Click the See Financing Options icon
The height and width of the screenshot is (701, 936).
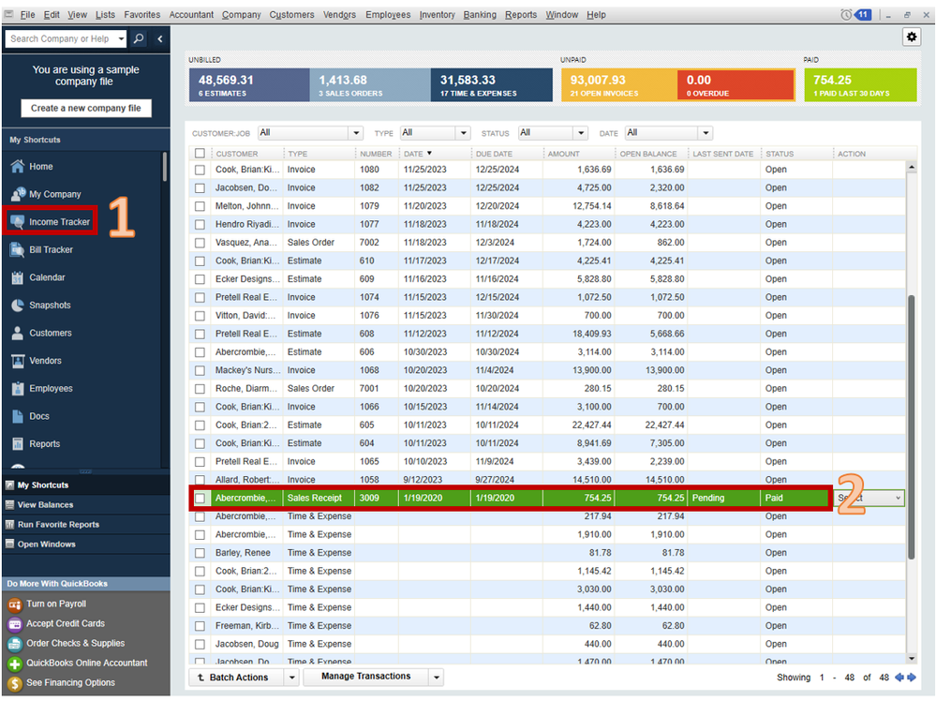tap(15, 683)
